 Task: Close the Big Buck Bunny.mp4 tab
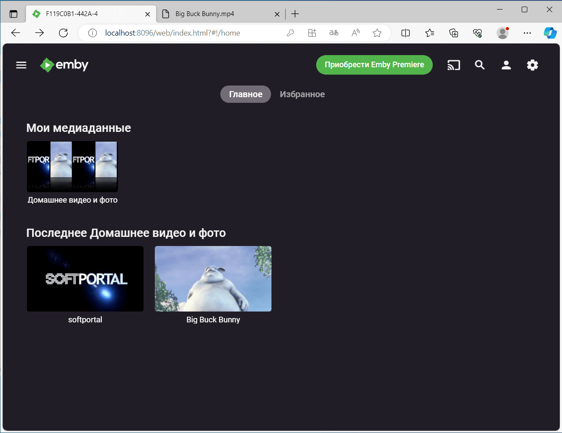click(277, 14)
